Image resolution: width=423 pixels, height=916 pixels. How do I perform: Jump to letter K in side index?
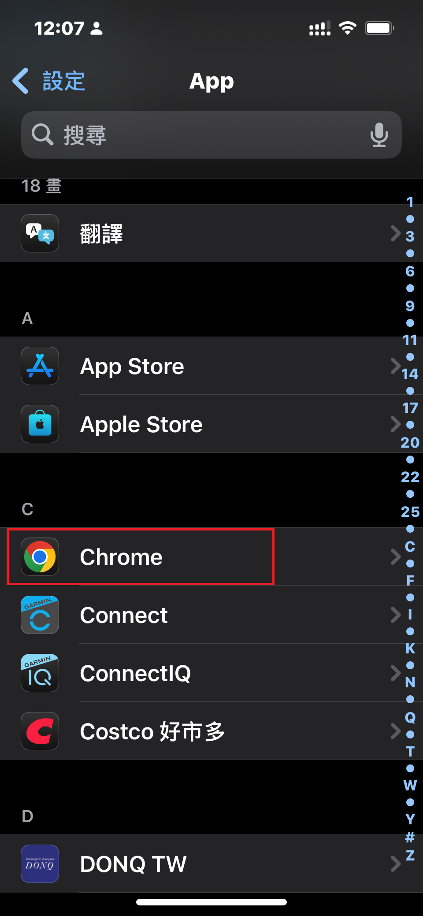[x=410, y=648]
